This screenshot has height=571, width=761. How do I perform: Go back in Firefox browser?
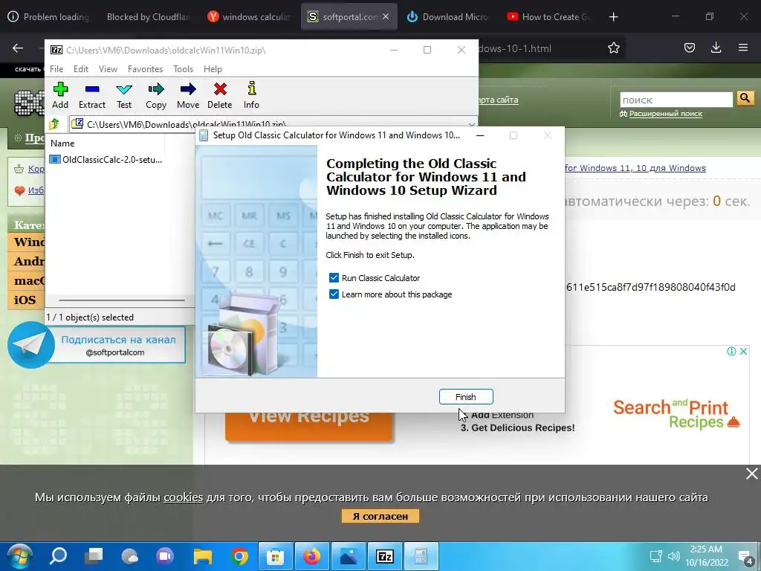(18, 48)
